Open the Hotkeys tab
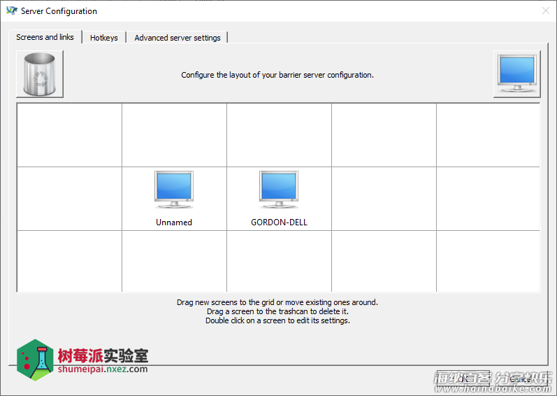The image size is (557, 396). pyautogui.click(x=104, y=38)
